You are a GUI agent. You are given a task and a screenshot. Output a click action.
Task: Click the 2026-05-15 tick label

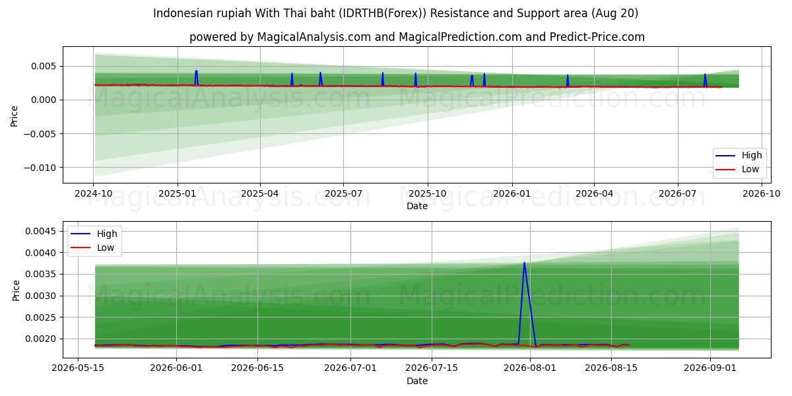click(79, 369)
